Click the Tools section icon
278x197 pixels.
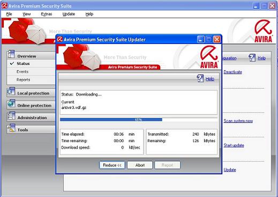coord(11,128)
